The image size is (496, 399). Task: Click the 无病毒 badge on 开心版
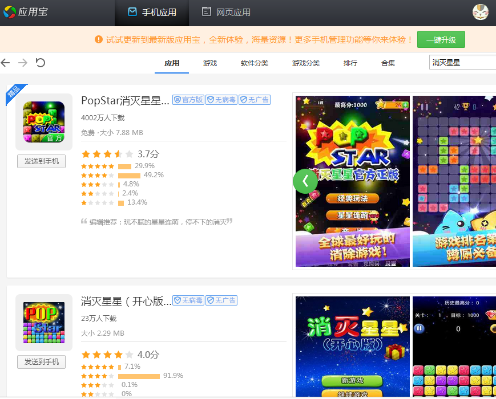[x=188, y=300]
